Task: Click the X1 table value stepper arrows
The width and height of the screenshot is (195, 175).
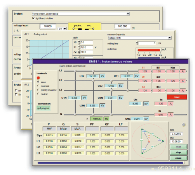Action: [79, 47]
